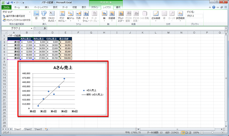229x136 pixels.
Task: Select header cell Bさん売上
Action: pos(39,39)
